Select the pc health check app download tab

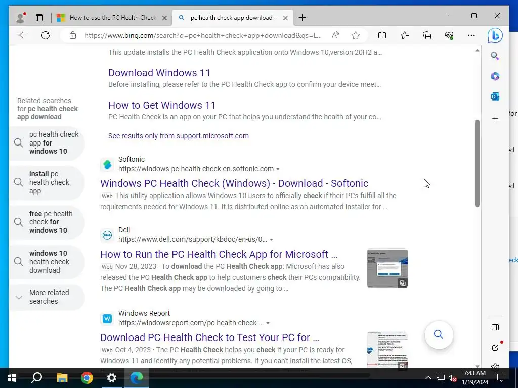click(x=232, y=18)
